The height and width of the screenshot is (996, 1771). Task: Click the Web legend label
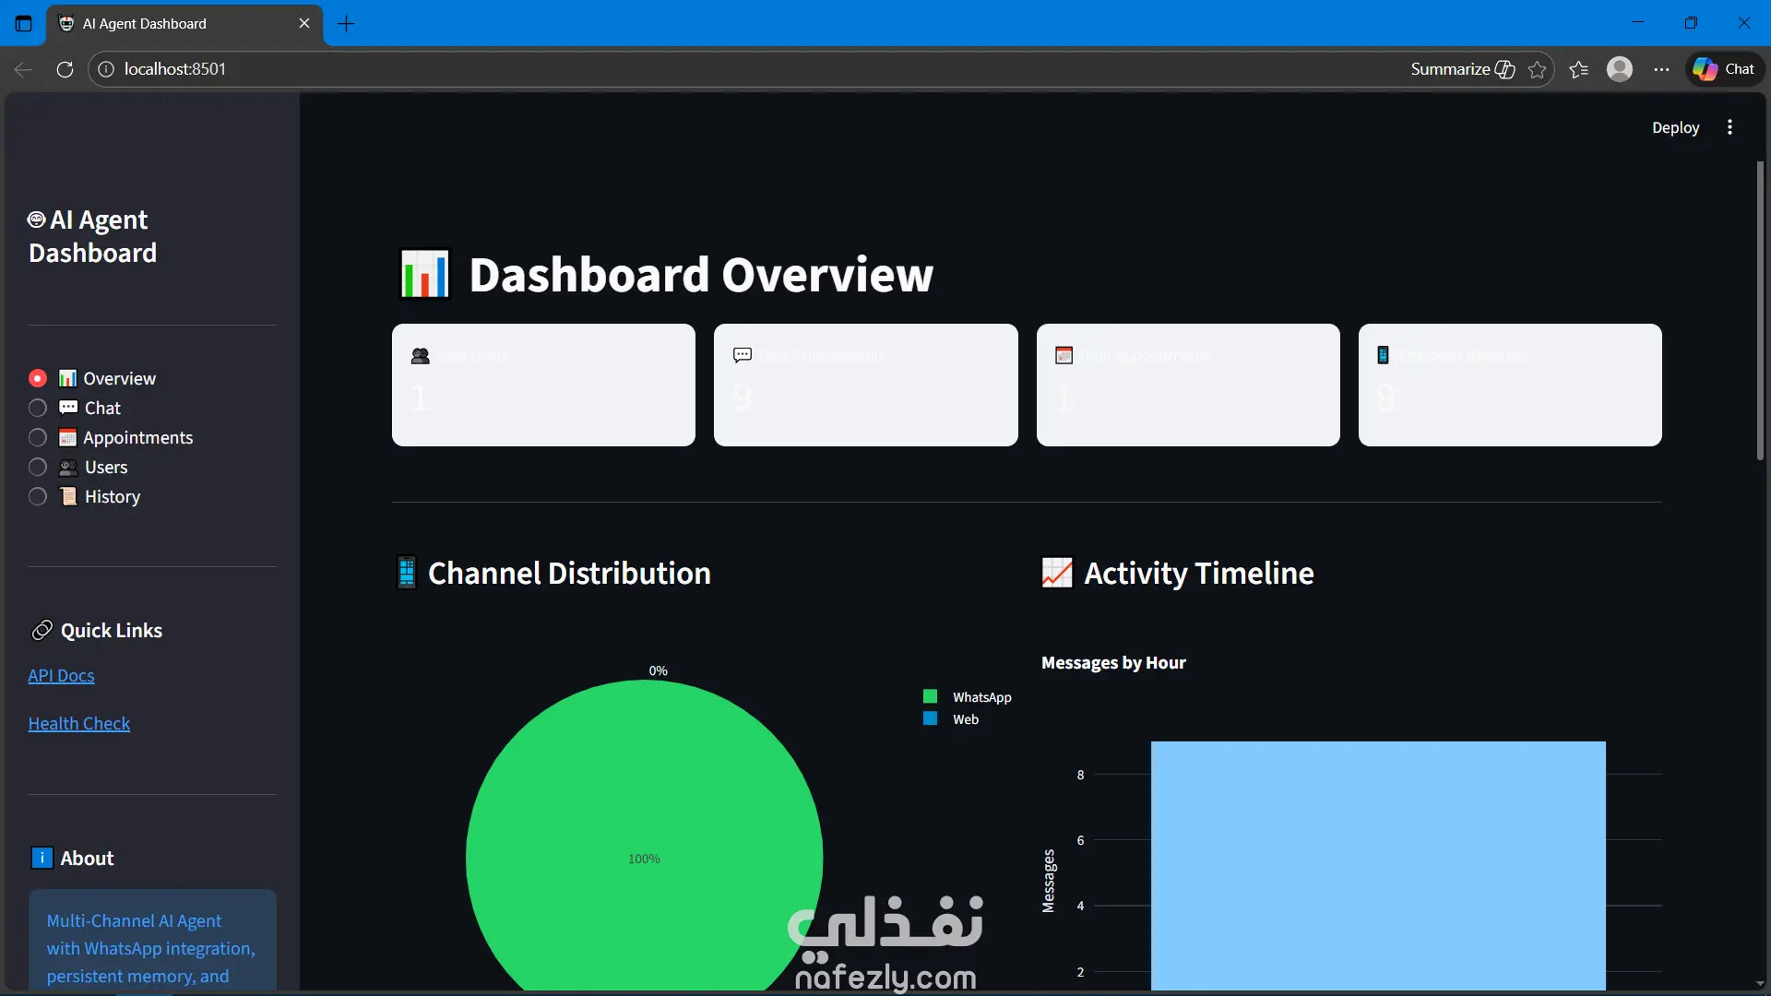point(965,719)
